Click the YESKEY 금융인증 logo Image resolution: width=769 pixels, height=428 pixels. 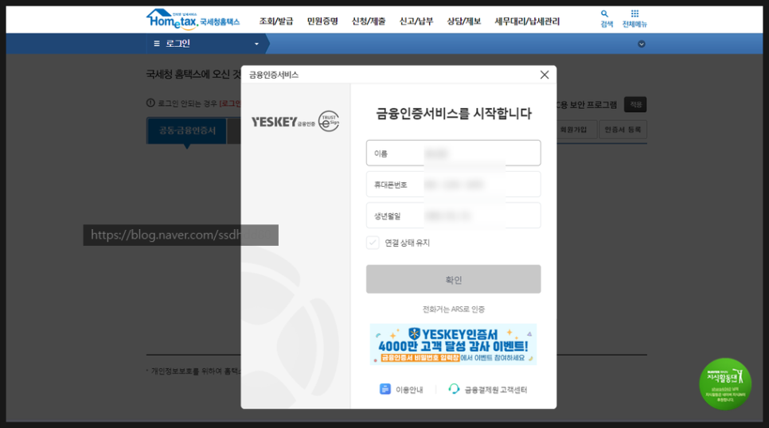coord(283,122)
